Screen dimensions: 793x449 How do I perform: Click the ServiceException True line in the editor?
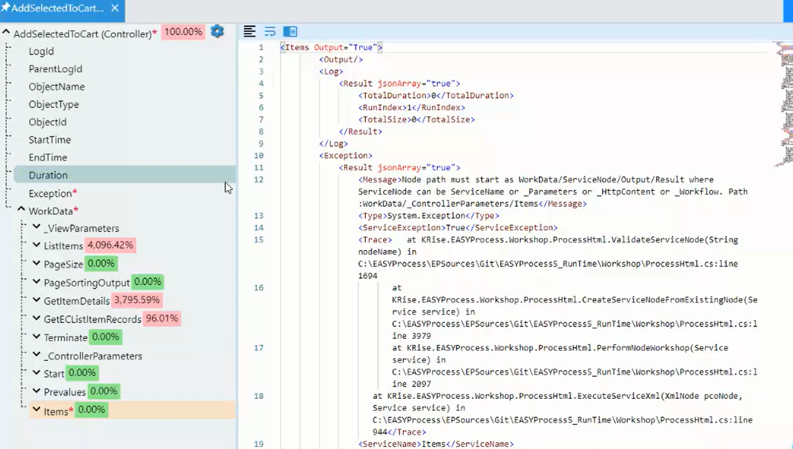pyautogui.click(x=457, y=227)
